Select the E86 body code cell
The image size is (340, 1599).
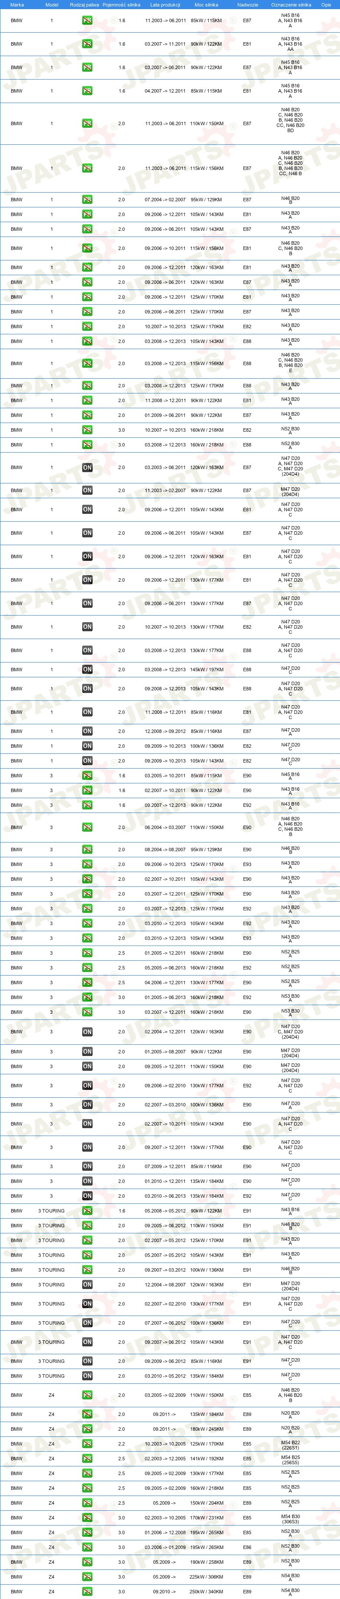click(x=247, y=1547)
